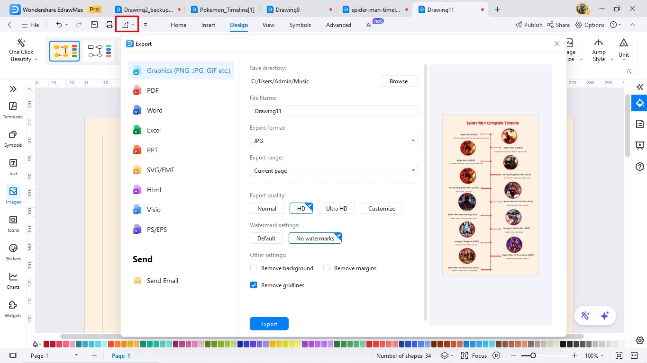Click the Export icon in quick toolbar
Screen dimensions: 647x363
[125, 25]
